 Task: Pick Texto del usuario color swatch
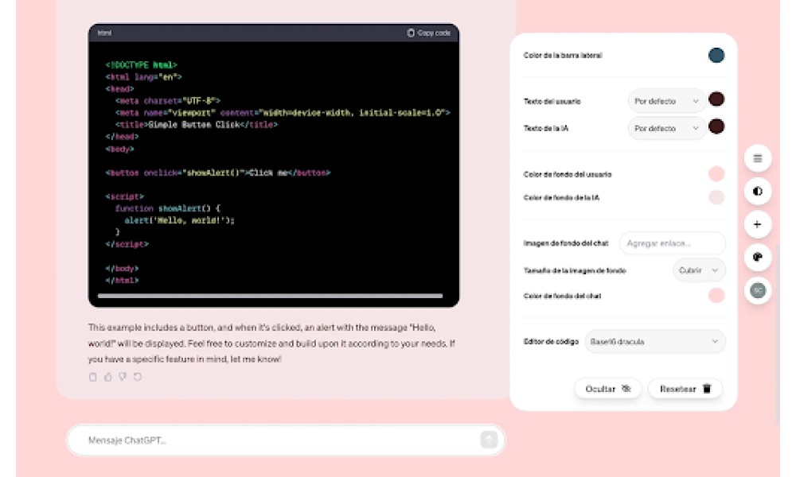(716, 99)
